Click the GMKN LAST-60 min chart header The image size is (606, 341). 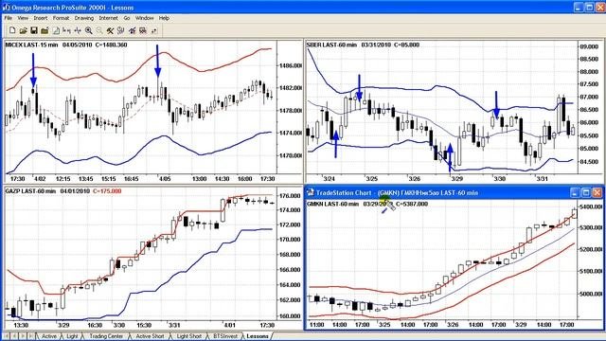pyautogui.click(x=332, y=204)
